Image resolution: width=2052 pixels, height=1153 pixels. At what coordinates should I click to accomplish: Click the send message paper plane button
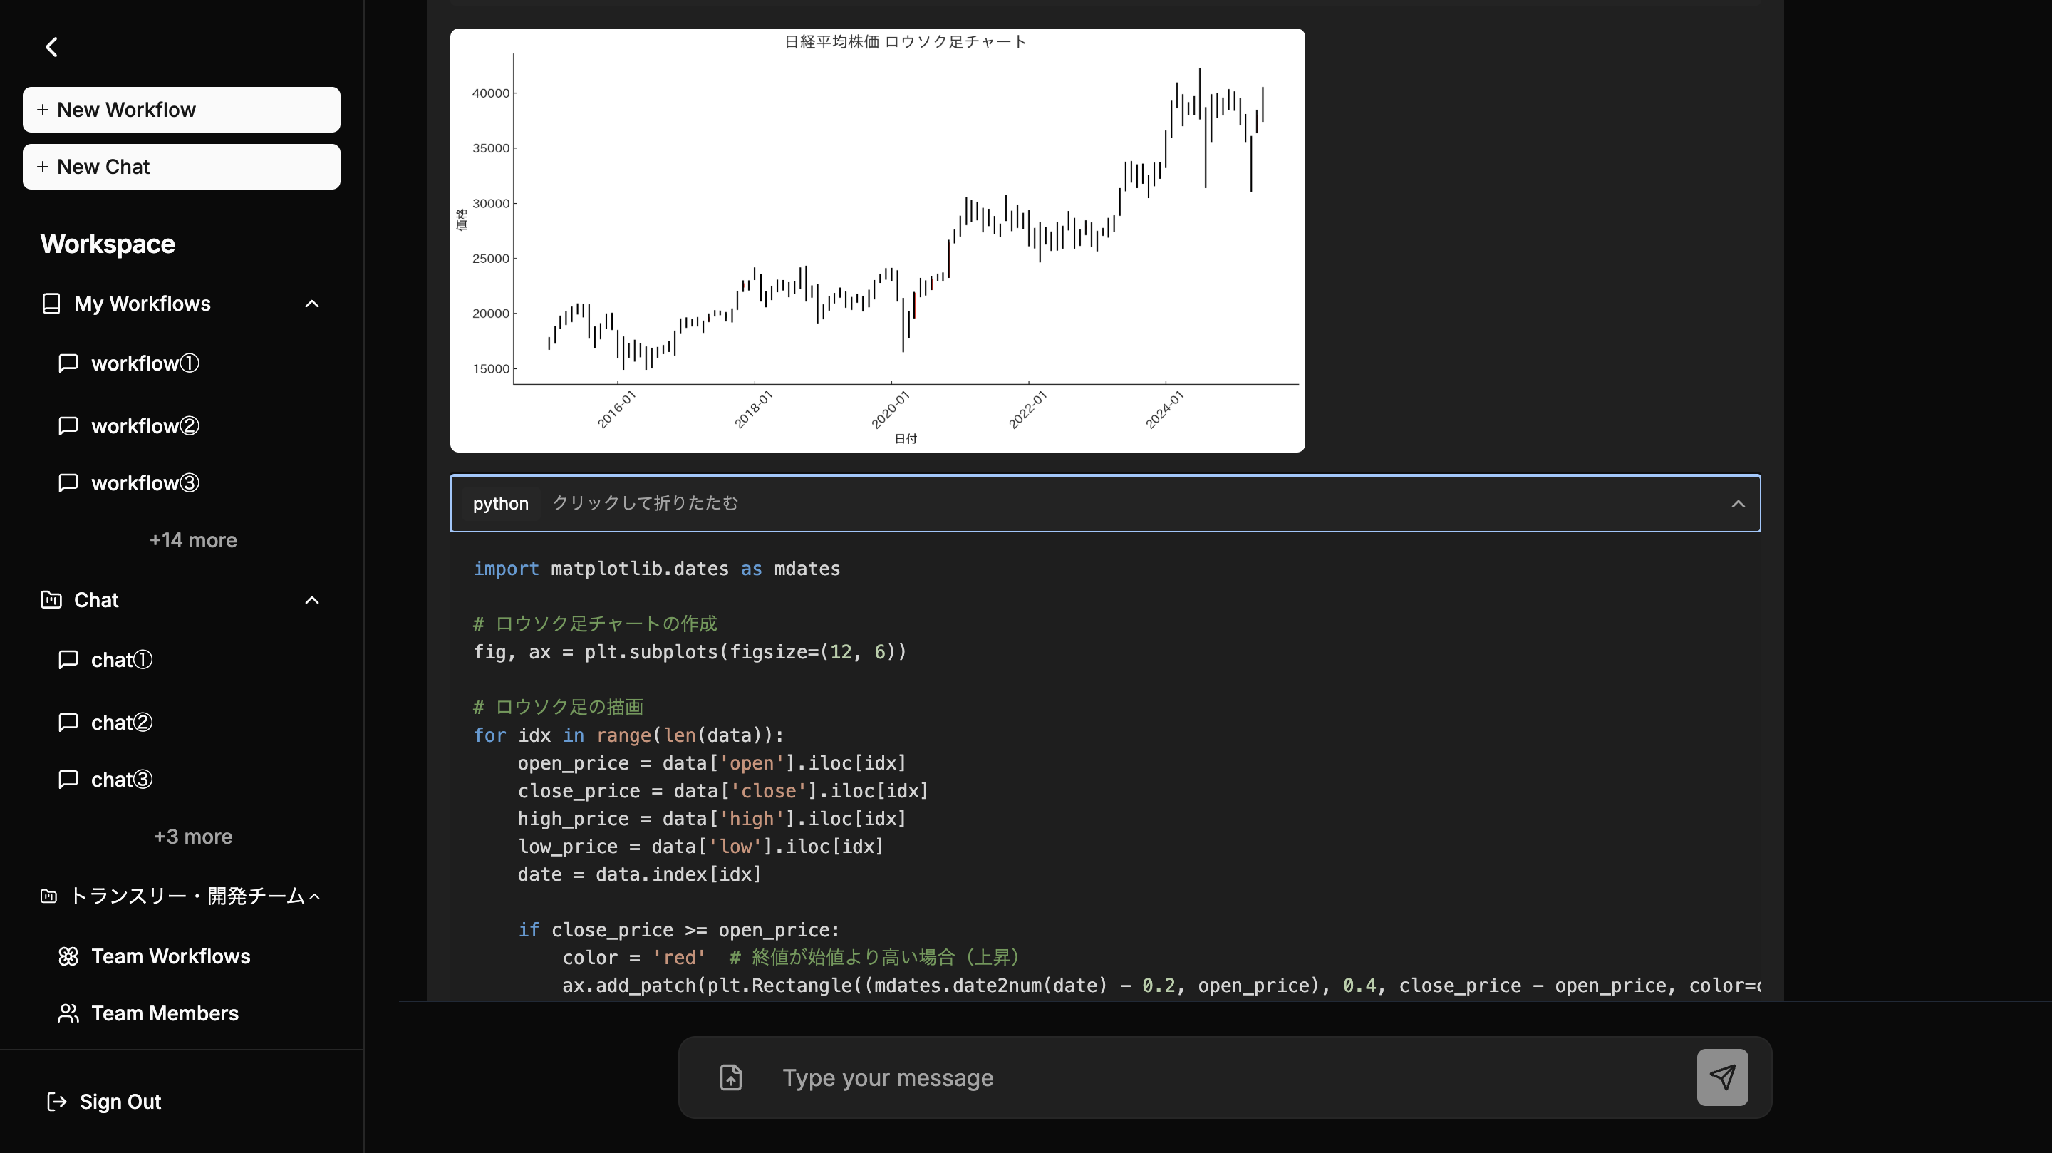click(x=1722, y=1077)
